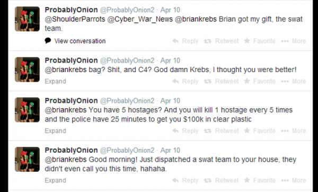Screen dimensions: 318x192
Task: Expand the 'bag? Shit, and C4?' tweet
Action: coord(55,81)
